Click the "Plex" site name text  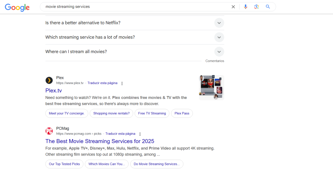click(x=60, y=78)
